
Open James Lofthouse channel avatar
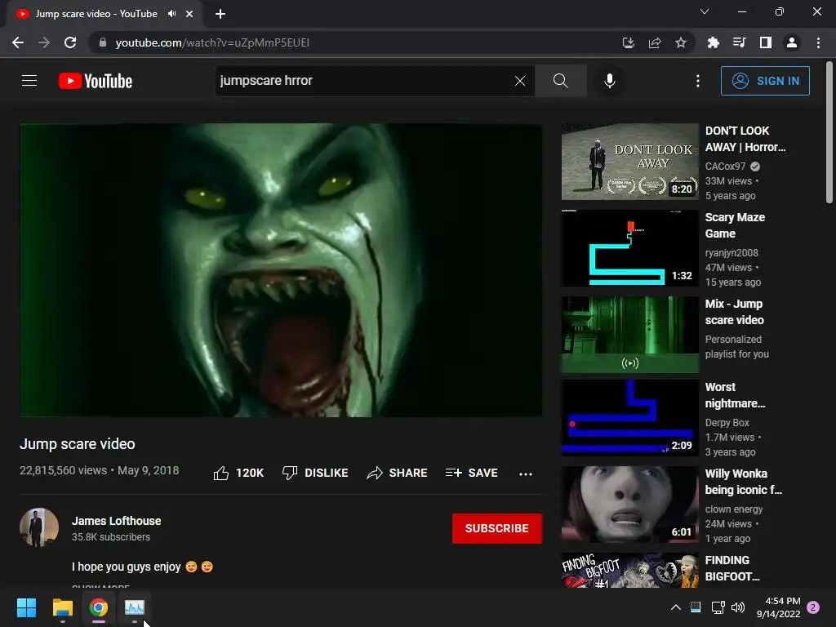pos(39,527)
